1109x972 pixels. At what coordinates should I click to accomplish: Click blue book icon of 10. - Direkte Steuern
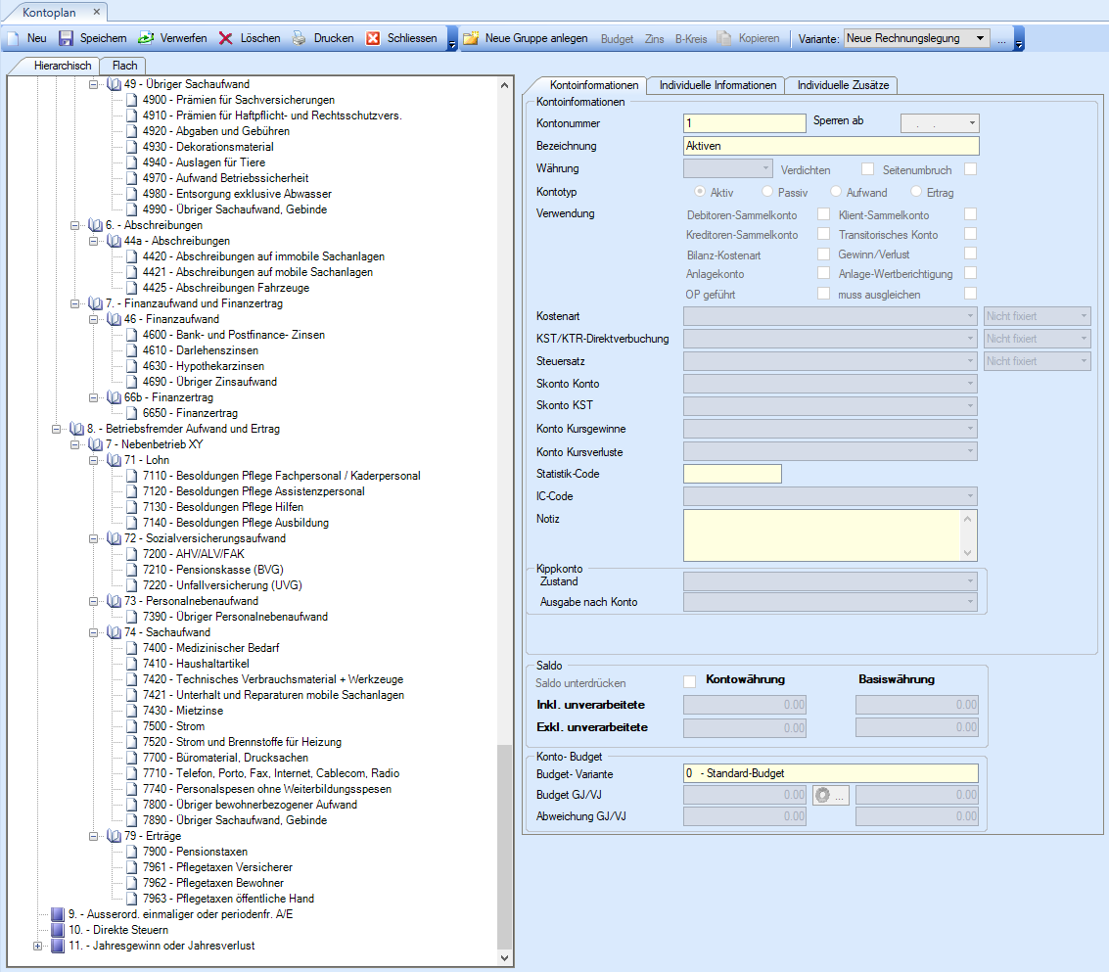(x=58, y=930)
